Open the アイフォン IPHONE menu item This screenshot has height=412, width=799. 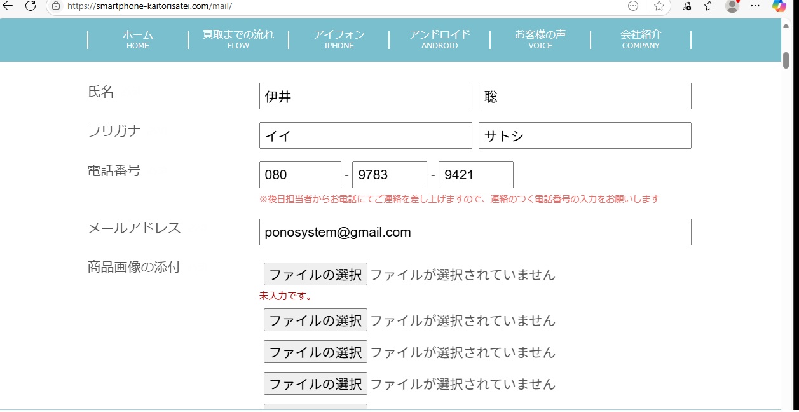click(339, 39)
